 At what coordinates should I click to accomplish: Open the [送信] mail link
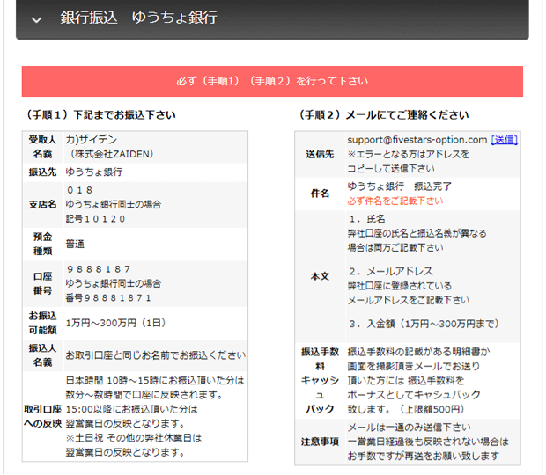(x=505, y=140)
